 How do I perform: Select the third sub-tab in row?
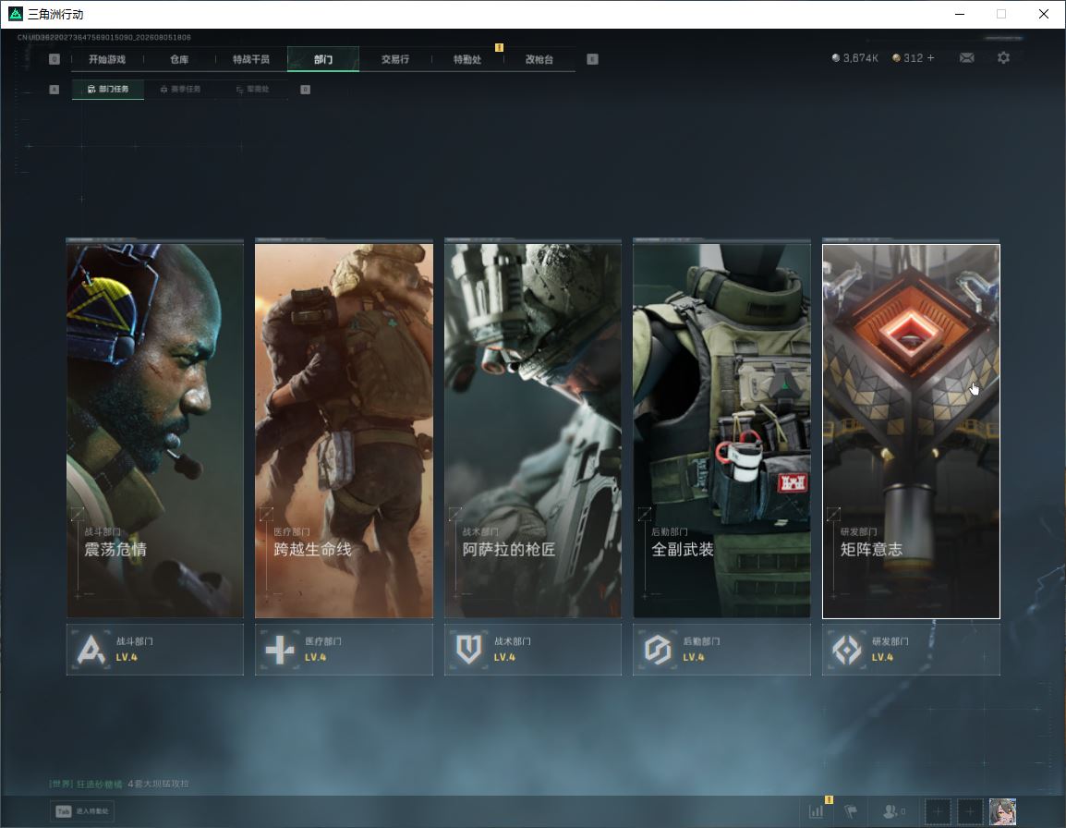[x=252, y=89]
